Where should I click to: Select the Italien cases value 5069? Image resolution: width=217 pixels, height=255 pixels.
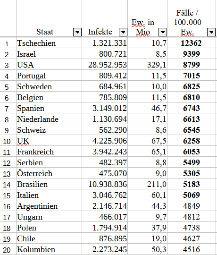click(192, 195)
